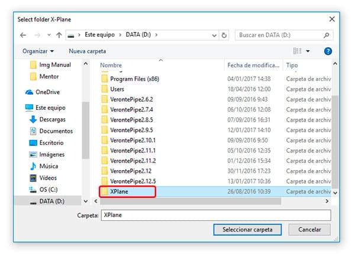Click the Este equipo breadcrumb

pos(99,35)
